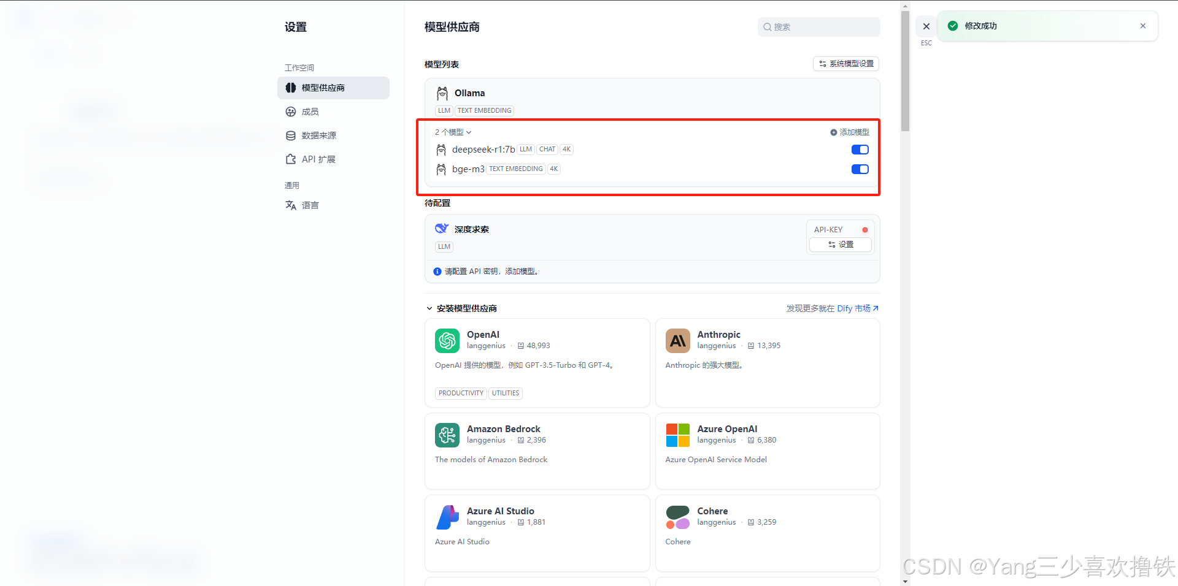This screenshot has height=586, width=1178.
Task: Open the Azure OpenAI card title
Action: (727, 429)
